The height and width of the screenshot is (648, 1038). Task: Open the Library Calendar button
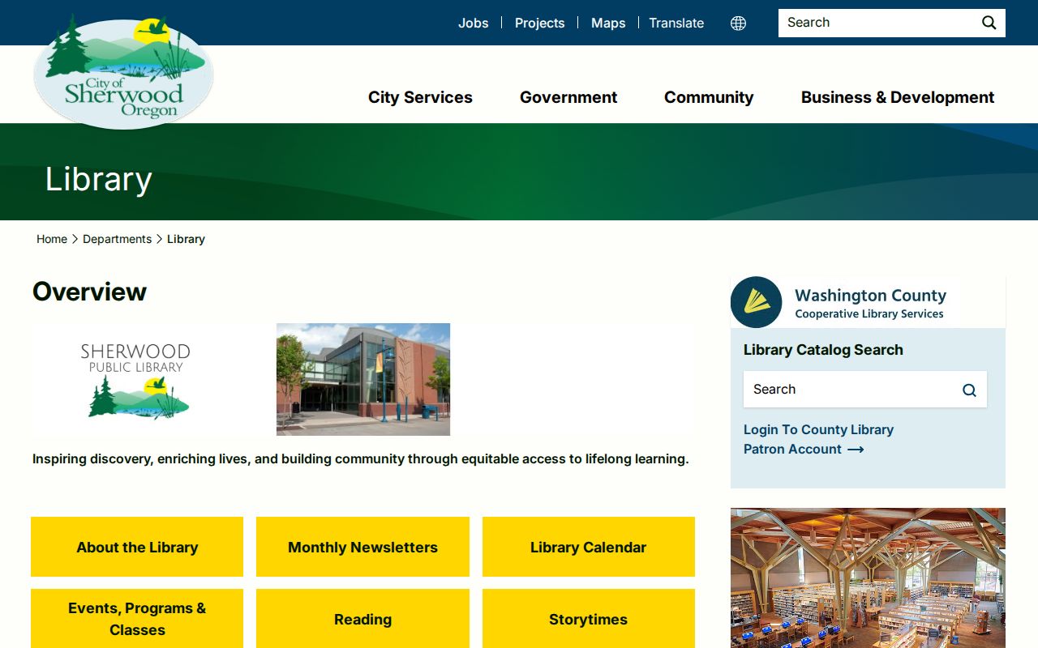point(589,547)
